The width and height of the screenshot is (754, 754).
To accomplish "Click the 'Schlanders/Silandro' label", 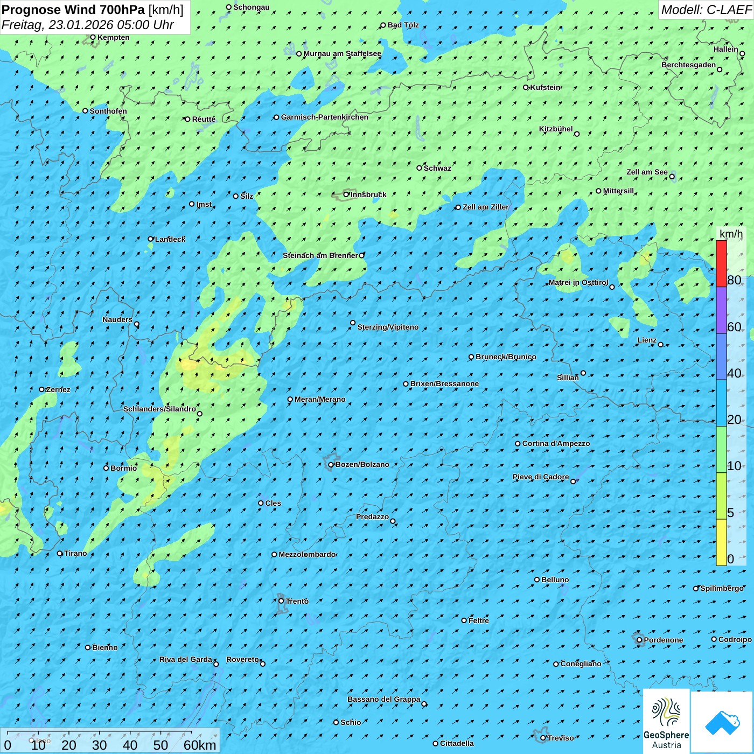I will point(159,409).
